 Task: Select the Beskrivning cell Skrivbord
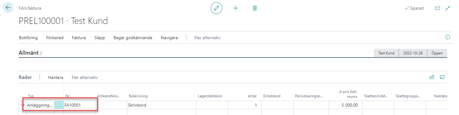(x=161, y=105)
